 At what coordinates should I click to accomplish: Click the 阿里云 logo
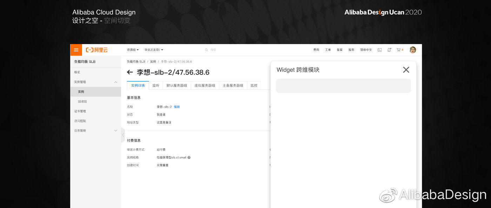97,50
